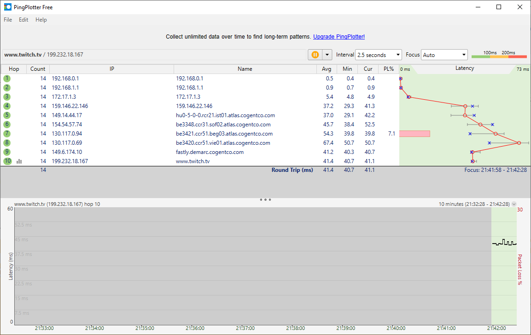
Task: Click the 21:37:00 timeline axis label
Action: (x=245, y=328)
